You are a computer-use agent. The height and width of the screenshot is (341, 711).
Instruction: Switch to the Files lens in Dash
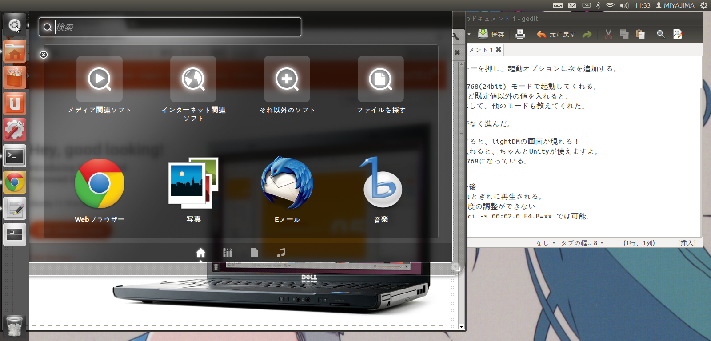(x=254, y=253)
